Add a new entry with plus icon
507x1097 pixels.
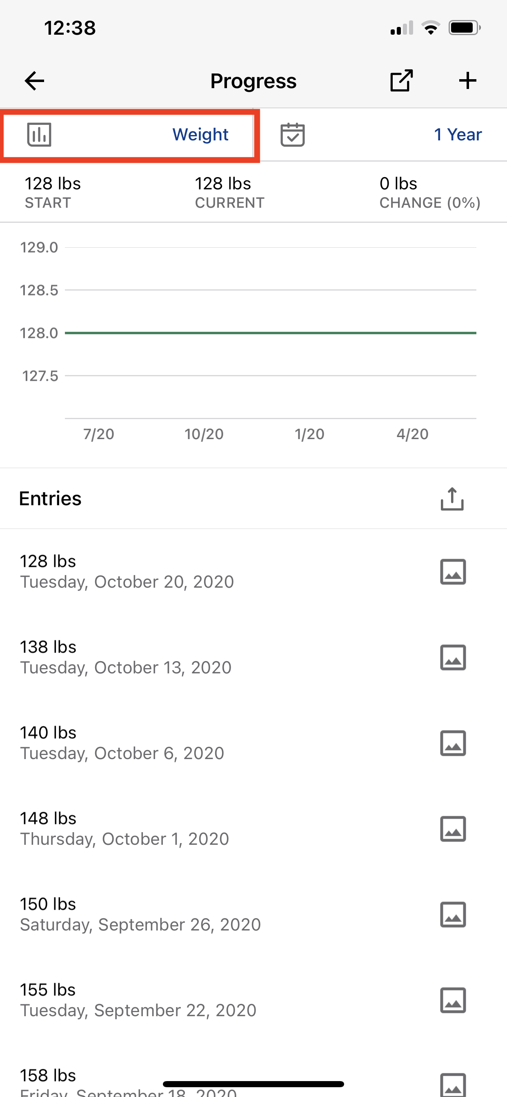467,80
